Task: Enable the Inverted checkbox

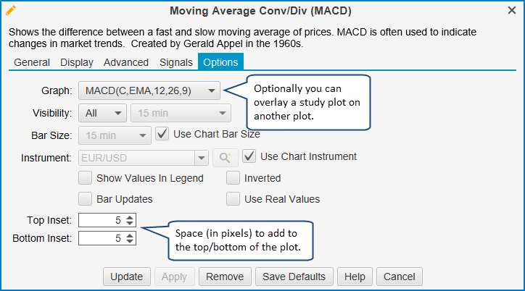Action: click(x=233, y=178)
